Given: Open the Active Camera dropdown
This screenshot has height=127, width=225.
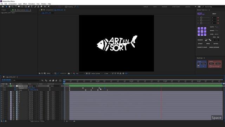Looking at the screenshot, I should pyautogui.click(x=97, y=73).
